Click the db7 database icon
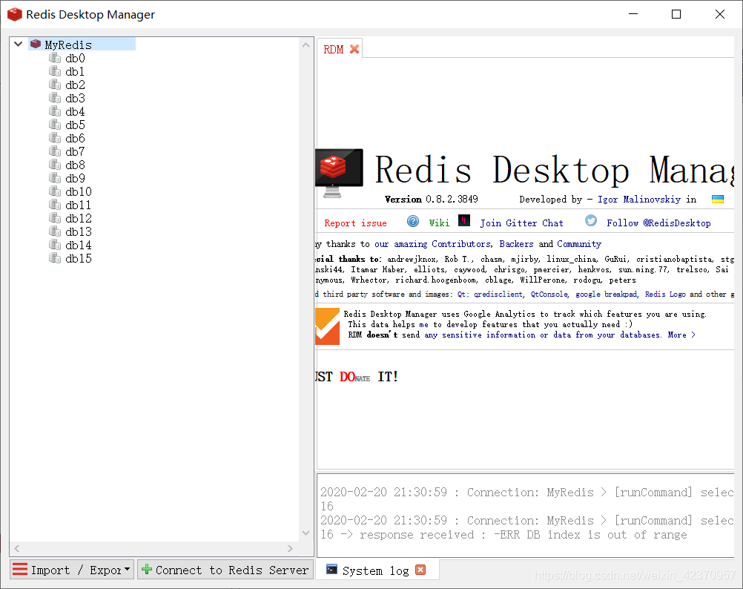This screenshot has height=589, width=743. (55, 151)
